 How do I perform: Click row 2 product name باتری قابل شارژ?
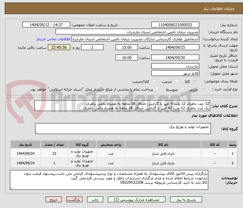pyautogui.click(x=163, y=163)
